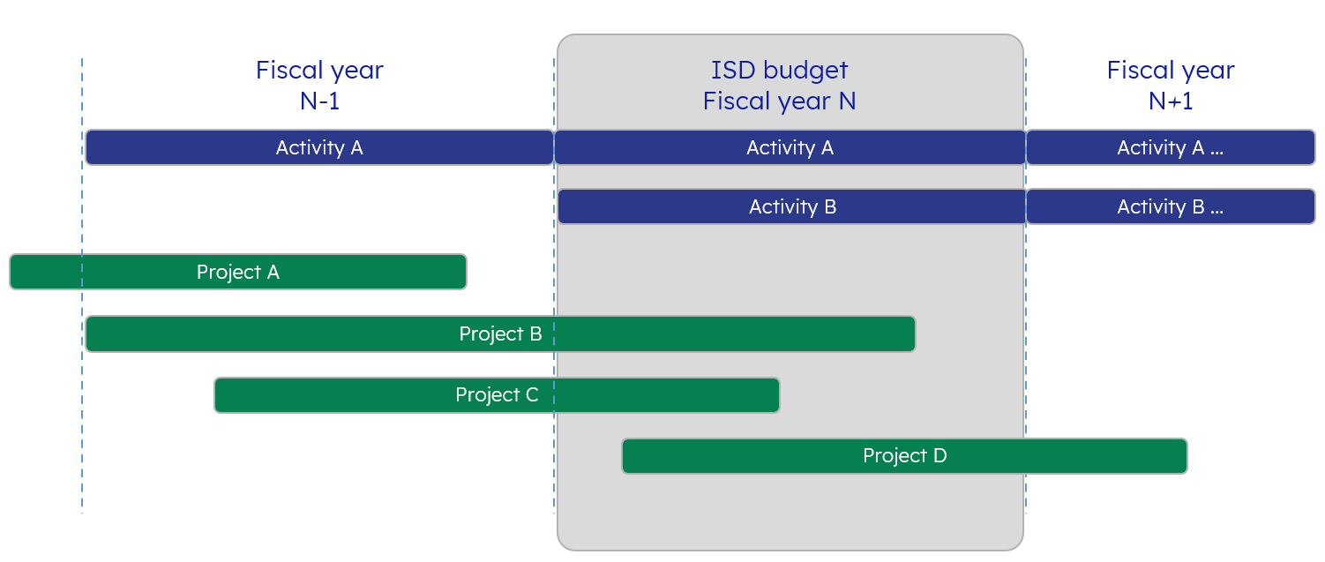
Task: Click the Project D green bar
Action: coord(904,456)
